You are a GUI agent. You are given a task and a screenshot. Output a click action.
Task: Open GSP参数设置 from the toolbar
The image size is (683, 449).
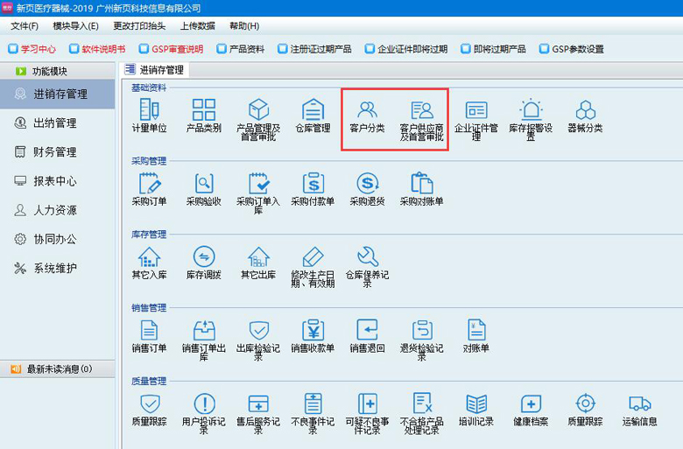point(572,49)
